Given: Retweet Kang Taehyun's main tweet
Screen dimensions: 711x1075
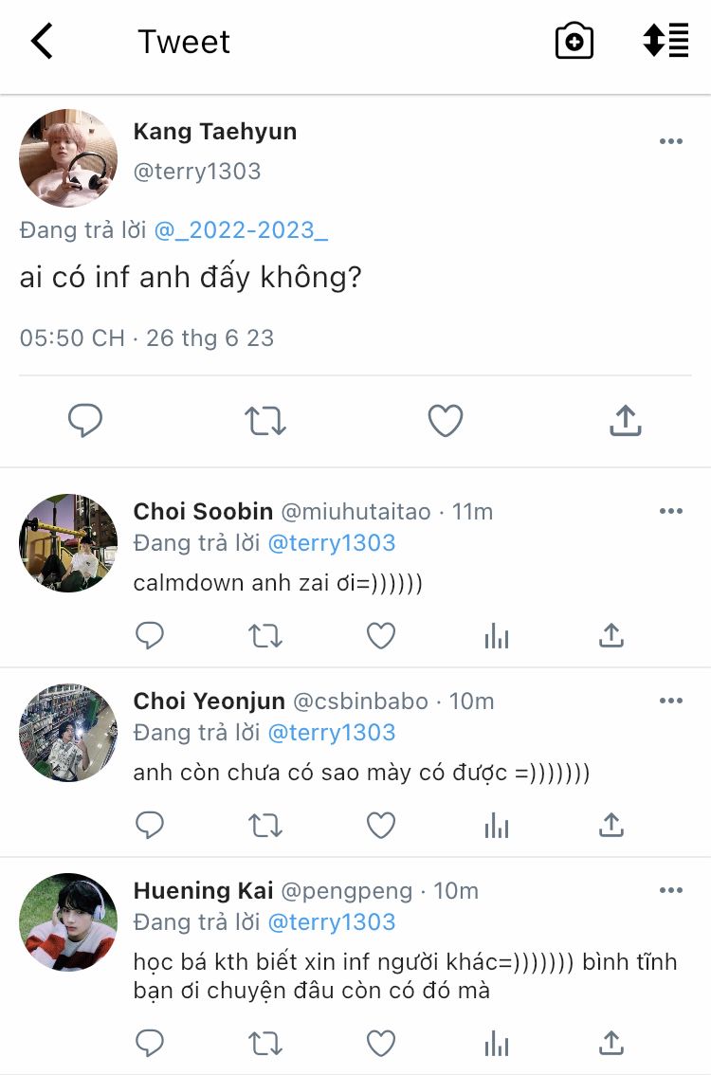Looking at the screenshot, I should pyautogui.click(x=265, y=421).
